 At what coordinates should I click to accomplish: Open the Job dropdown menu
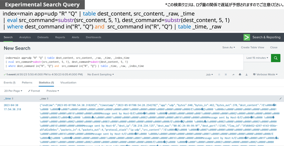click(209, 75)
